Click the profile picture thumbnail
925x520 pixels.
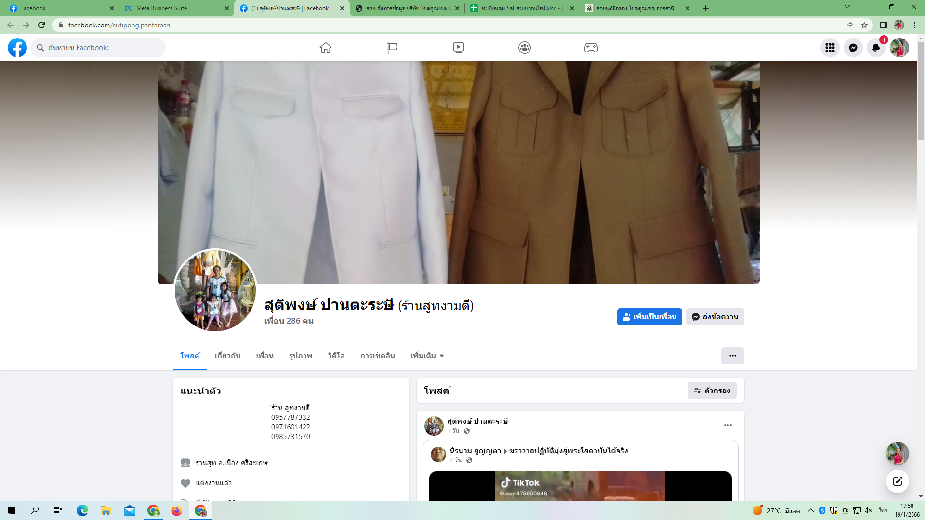coord(215,290)
